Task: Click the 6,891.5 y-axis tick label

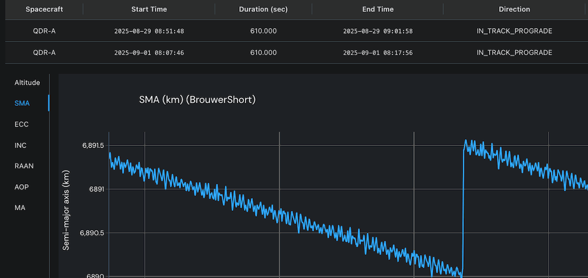Action: click(93, 145)
